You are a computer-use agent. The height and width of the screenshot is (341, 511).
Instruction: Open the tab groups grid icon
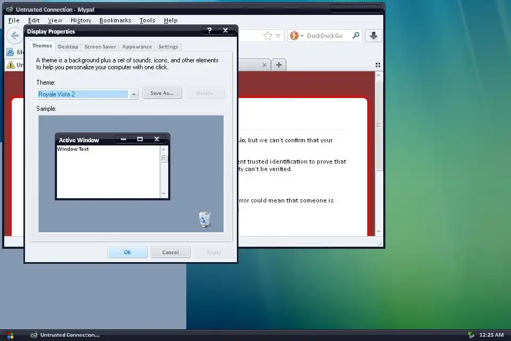[x=378, y=65]
